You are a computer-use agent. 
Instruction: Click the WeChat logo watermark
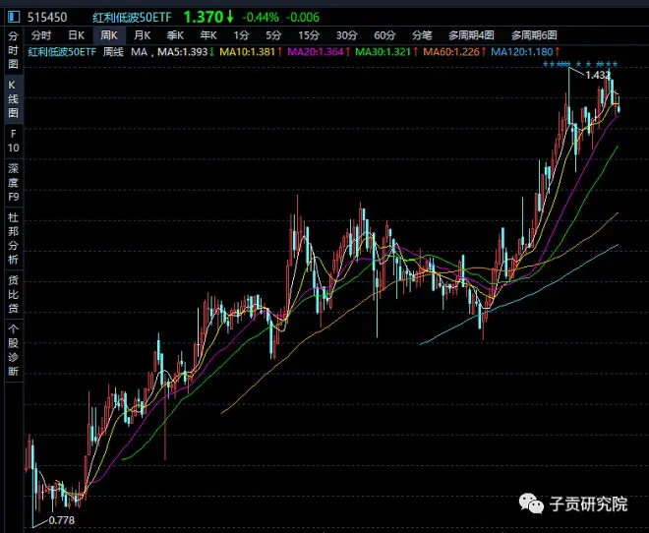[x=534, y=504]
